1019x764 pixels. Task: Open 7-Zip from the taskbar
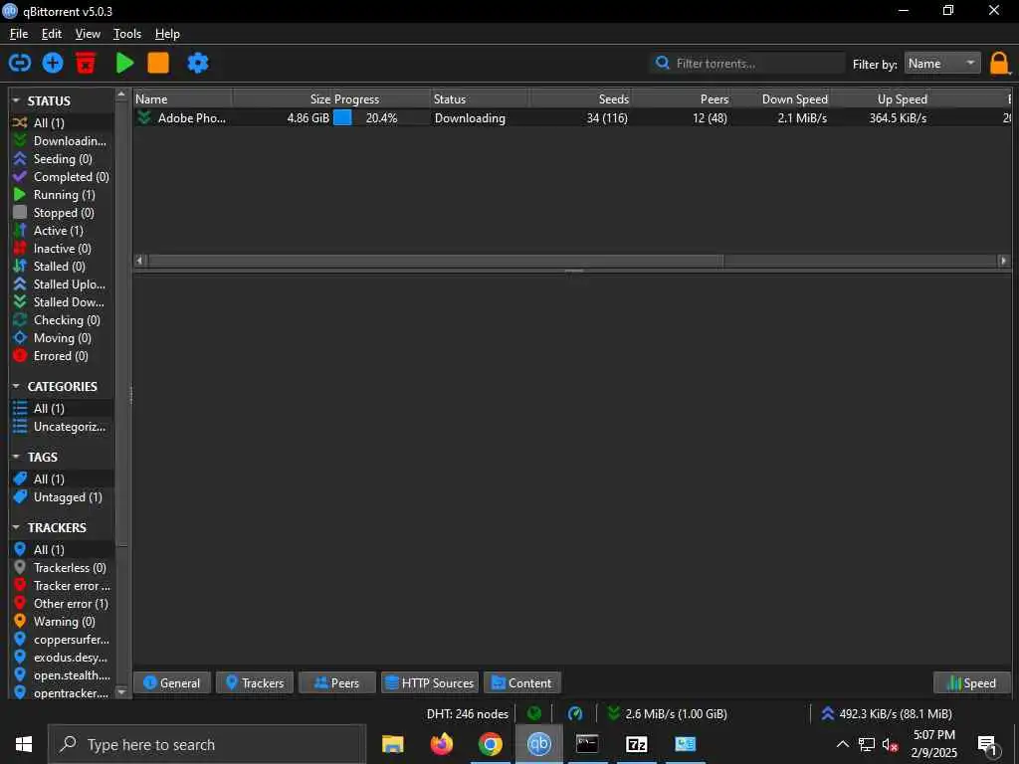click(636, 744)
